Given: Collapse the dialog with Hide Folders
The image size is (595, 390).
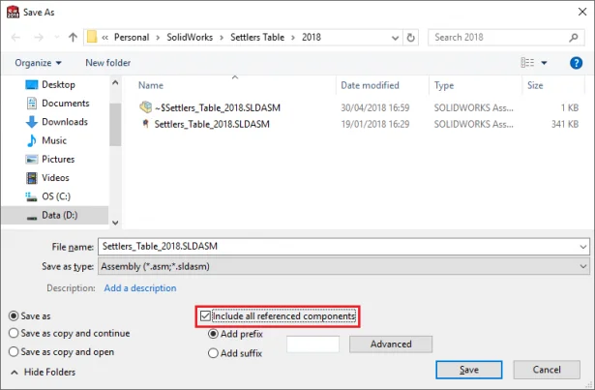Looking at the screenshot, I should click(x=43, y=372).
